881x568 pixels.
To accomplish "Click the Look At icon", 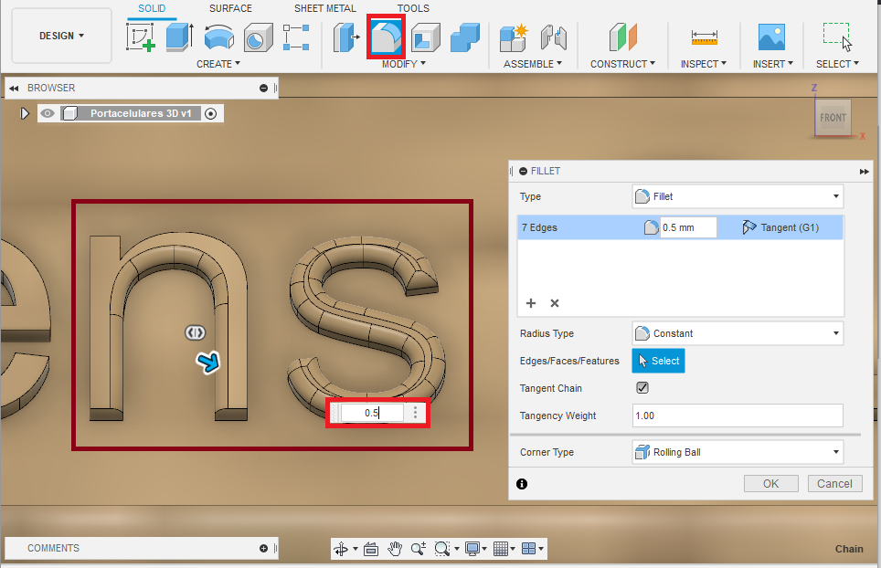I will click(x=371, y=548).
